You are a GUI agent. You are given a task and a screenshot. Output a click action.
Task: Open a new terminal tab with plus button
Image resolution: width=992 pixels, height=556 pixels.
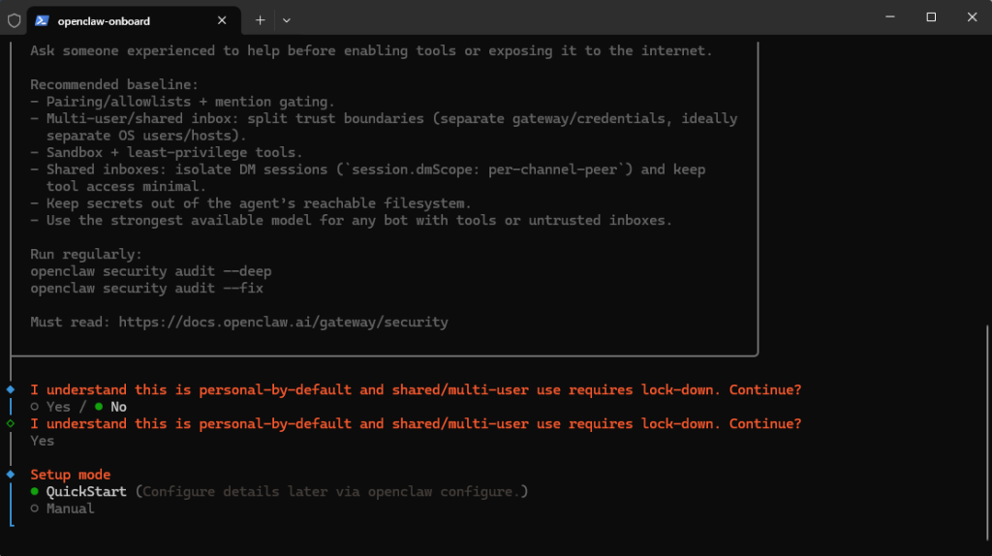click(x=260, y=20)
